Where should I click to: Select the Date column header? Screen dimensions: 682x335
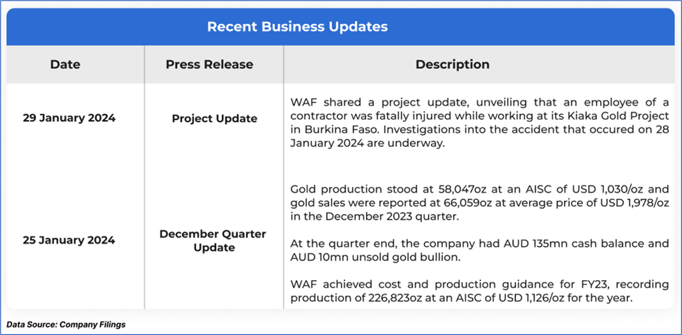[65, 65]
